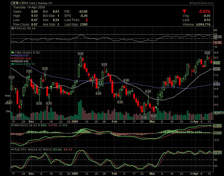
Task: Select the Chg value -0.45
Action: pos(206,16)
